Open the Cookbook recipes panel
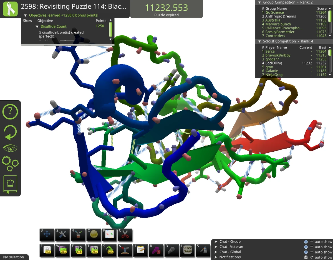Image resolution: width=333 pixels, height=260 pixels. click(10, 185)
